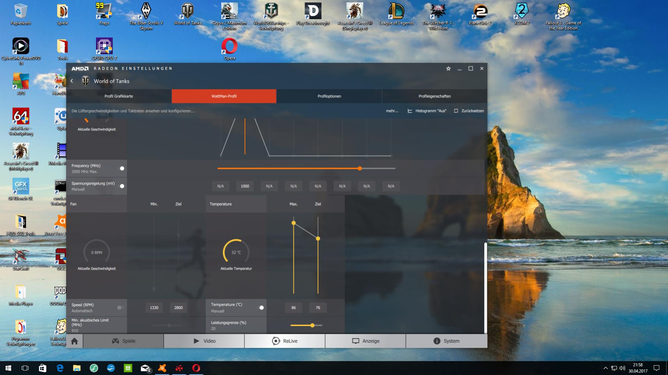Open Microsoft Edge from the taskbar

(x=60, y=368)
